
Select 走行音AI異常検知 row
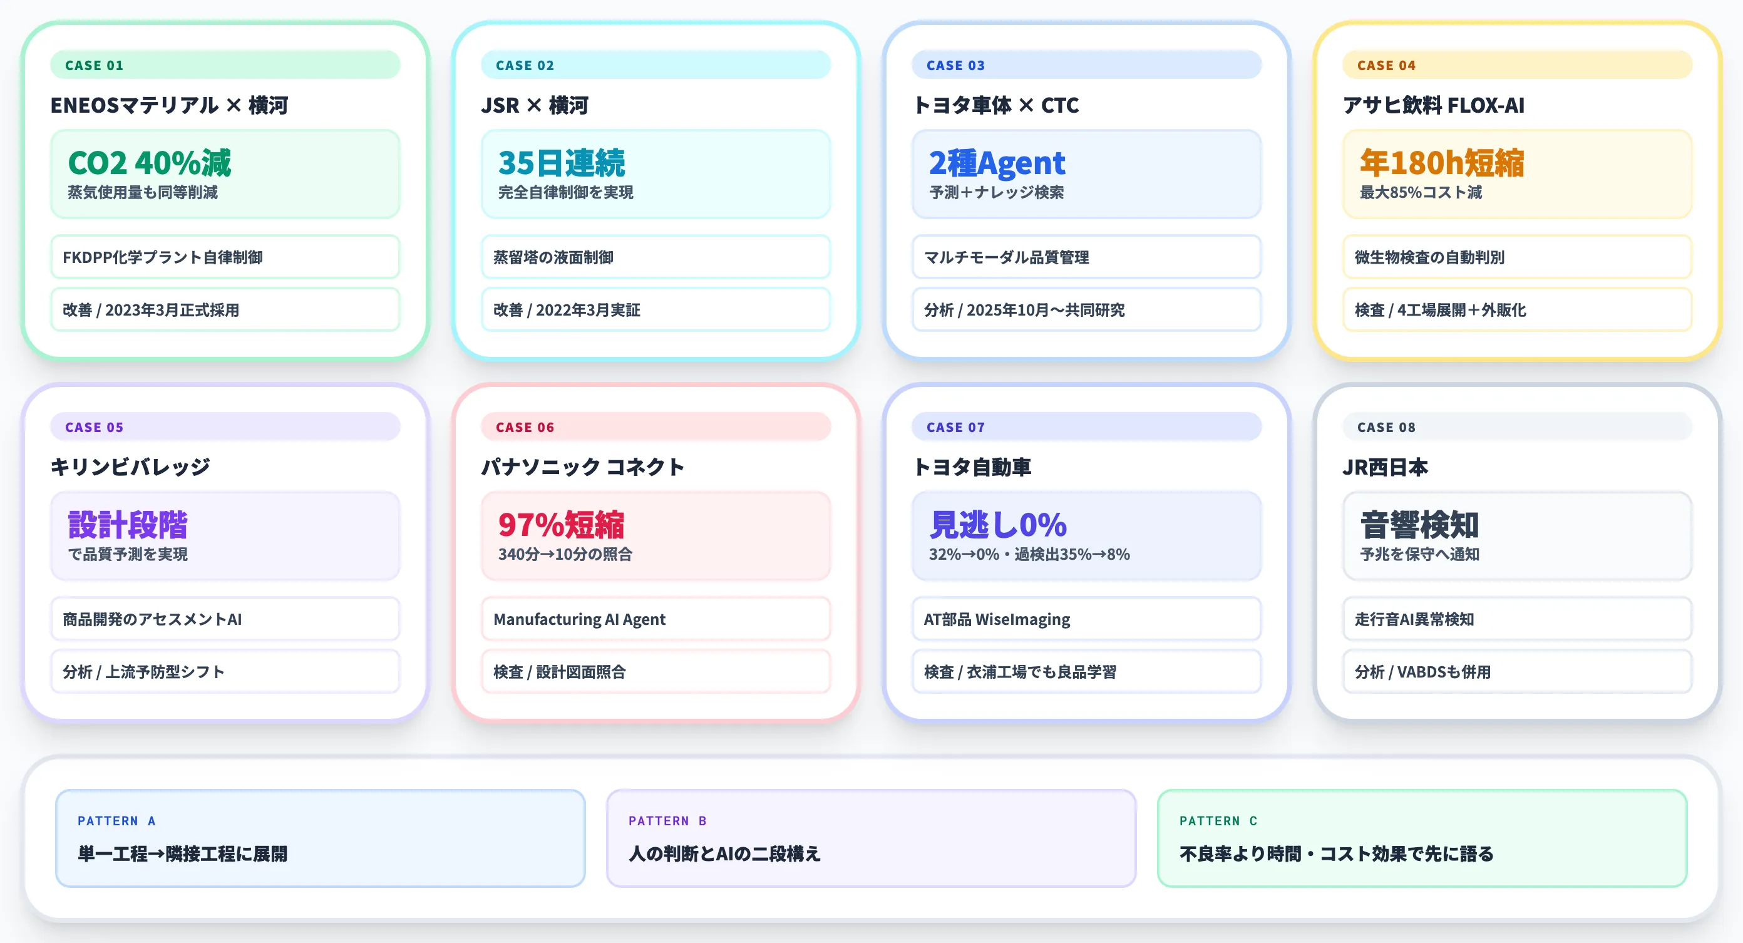1517,619
